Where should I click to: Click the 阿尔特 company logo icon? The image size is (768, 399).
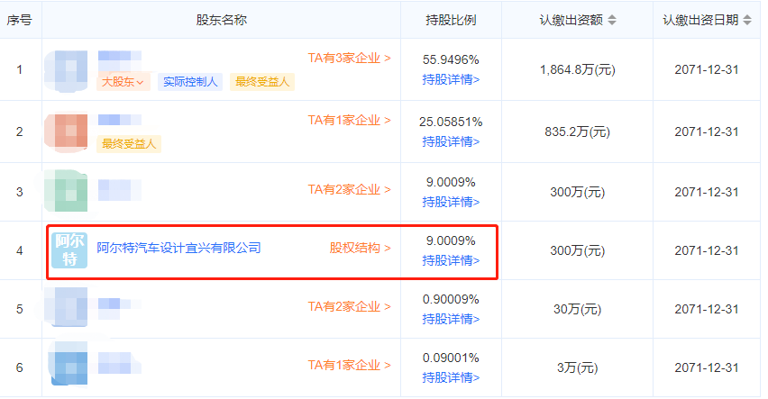[x=69, y=249]
